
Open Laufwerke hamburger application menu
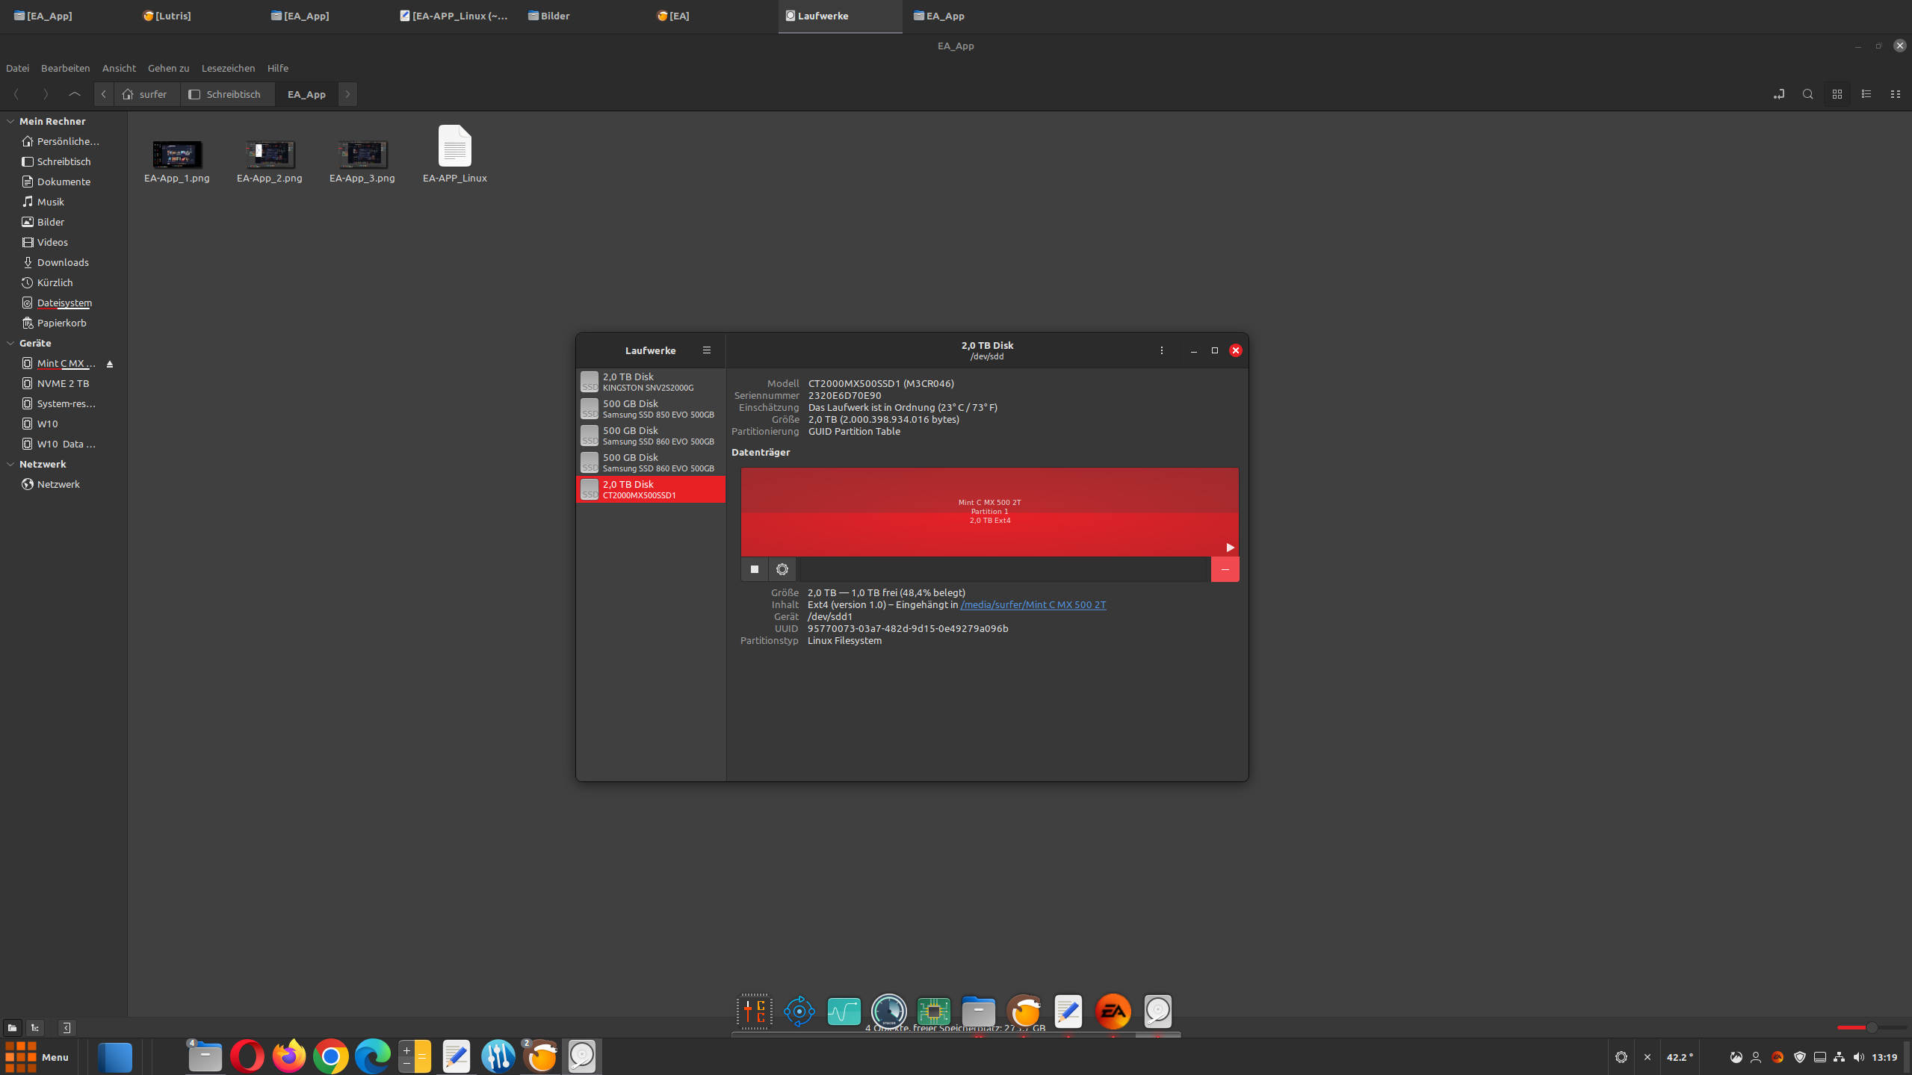click(x=706, y=350)
